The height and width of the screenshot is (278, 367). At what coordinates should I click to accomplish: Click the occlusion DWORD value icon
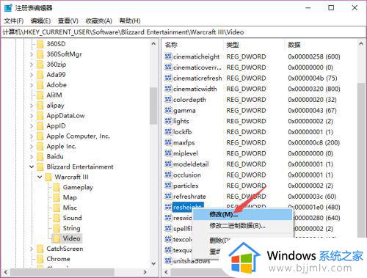[168, 175]
